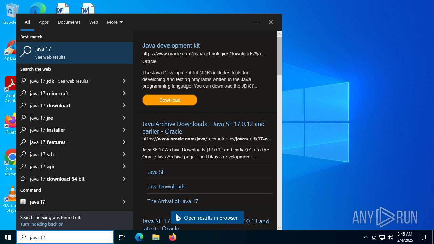The width and height of the screenshot is (434, 244).
Task: Launch VLC media player from the desktop
Action: point(10,199)
